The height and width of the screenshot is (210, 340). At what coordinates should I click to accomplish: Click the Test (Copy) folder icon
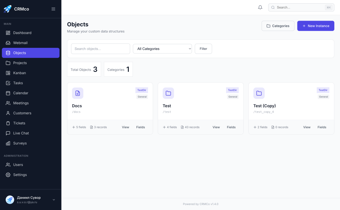tap(259, 93)
